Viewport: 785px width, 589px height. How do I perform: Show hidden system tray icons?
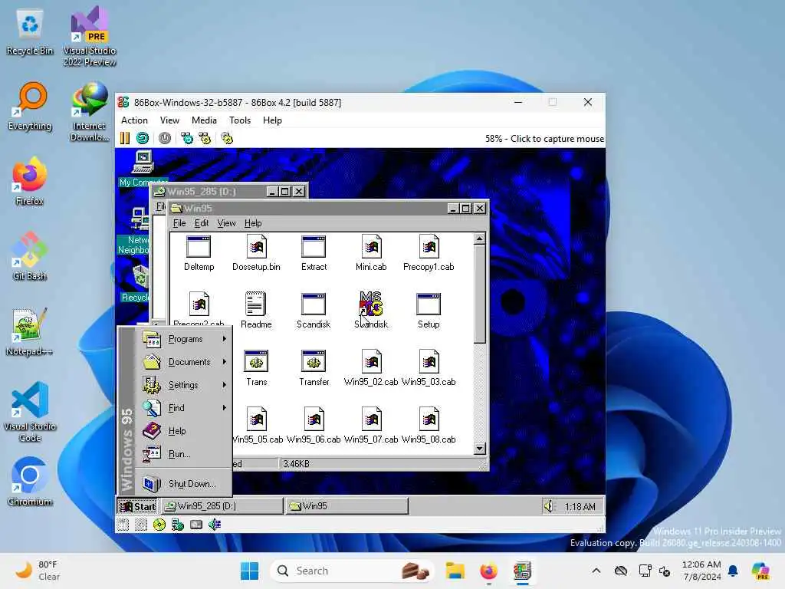pyautogui.click(x=596, y=571)
